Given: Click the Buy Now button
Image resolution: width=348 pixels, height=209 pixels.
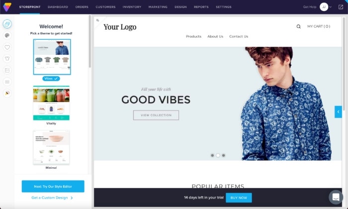Looking at the screenshot, I should pos(239,198).
